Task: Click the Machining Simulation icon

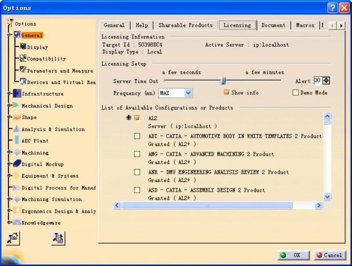Action: click(17, 199)
